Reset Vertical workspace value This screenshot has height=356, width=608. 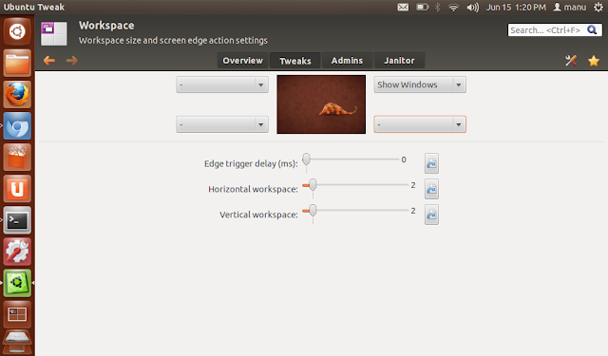(431, 215)
